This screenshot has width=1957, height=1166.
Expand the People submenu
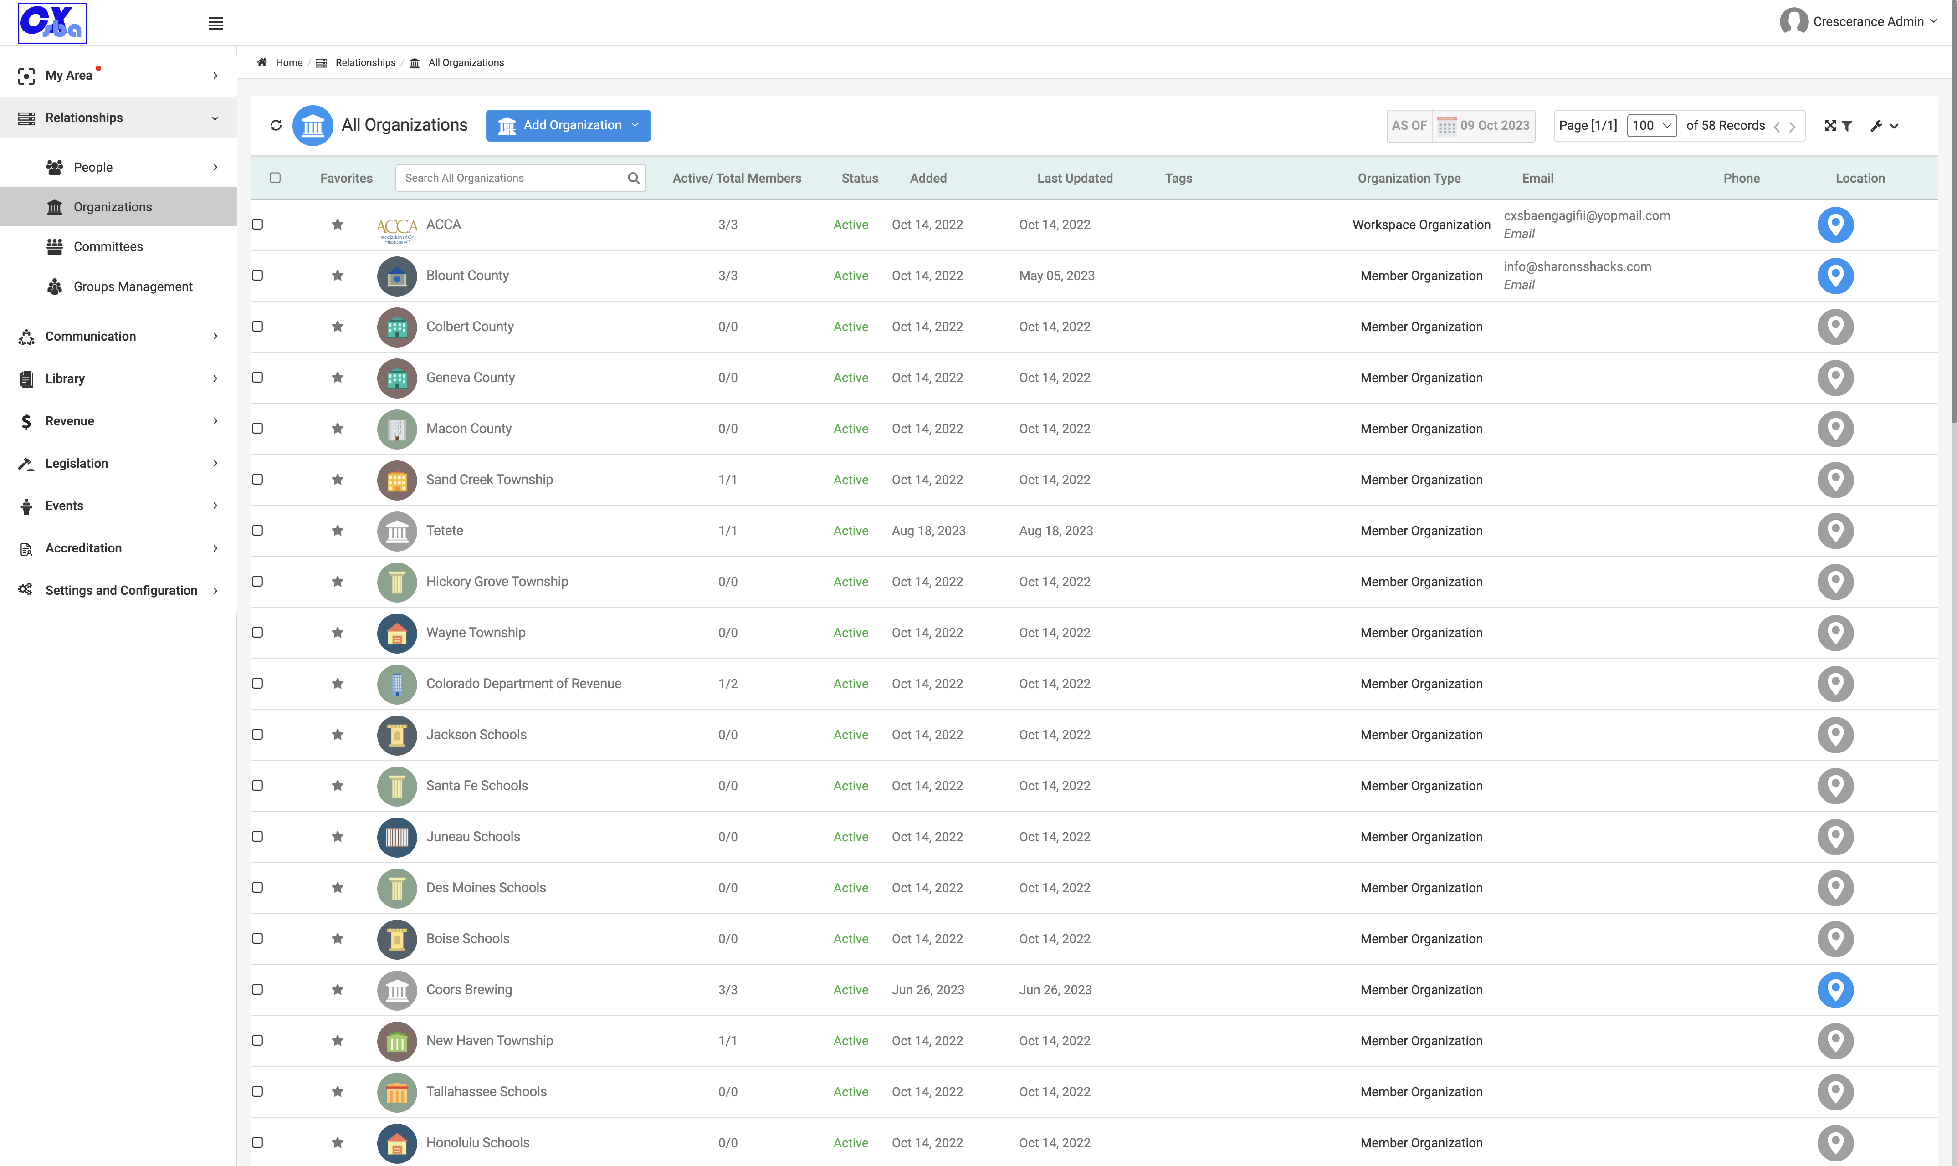(118, 167)
